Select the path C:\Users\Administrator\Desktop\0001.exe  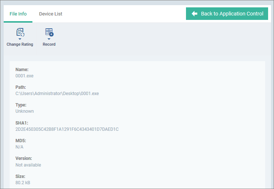click(x=57, y=94)
